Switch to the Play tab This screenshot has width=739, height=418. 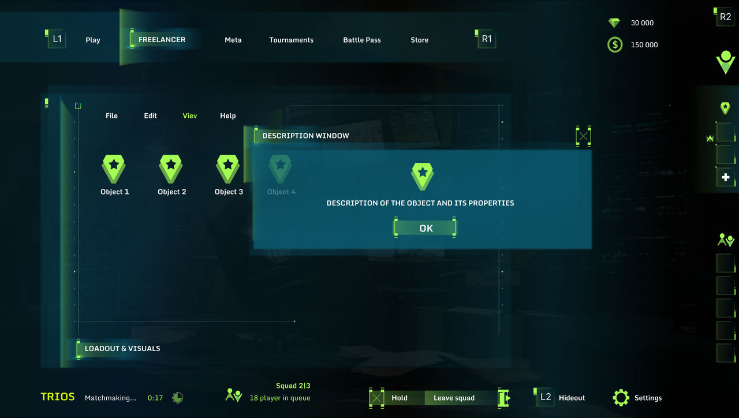pos(93,40)
